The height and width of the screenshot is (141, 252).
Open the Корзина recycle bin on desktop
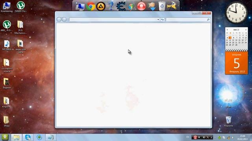(x=228, y=121)
